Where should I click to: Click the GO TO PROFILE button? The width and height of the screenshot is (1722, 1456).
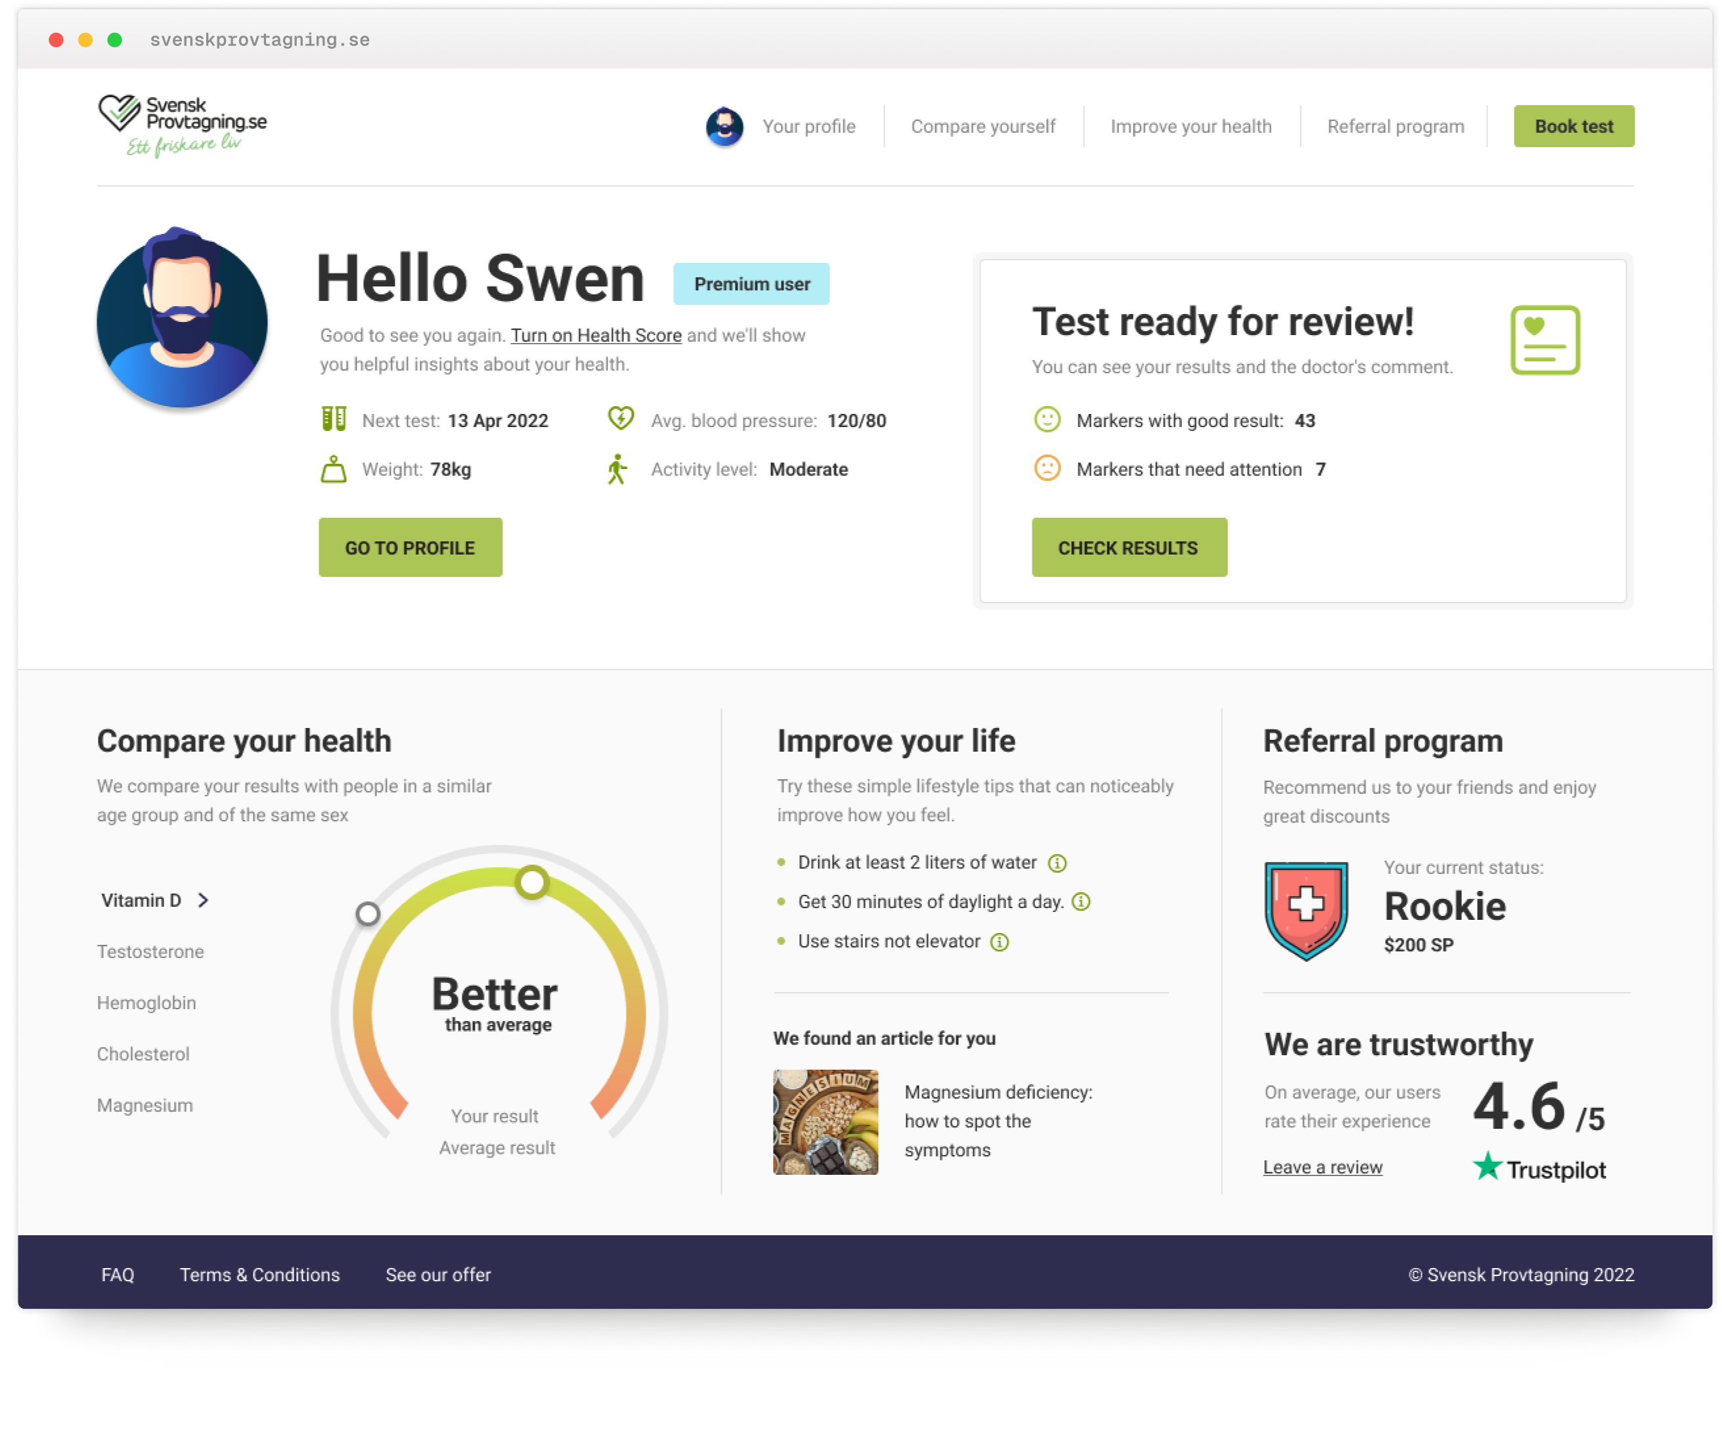(410, 547)
